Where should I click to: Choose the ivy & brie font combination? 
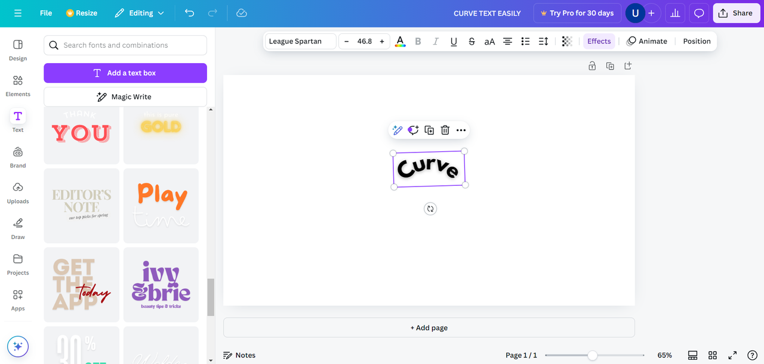tap(161, 285)
